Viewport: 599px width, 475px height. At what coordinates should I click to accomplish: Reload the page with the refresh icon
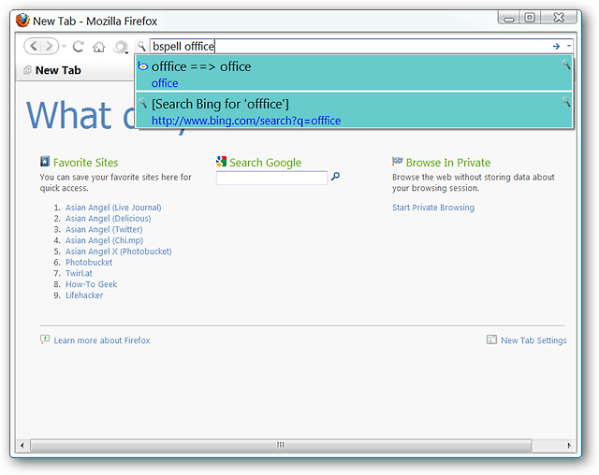click(79, 47)
